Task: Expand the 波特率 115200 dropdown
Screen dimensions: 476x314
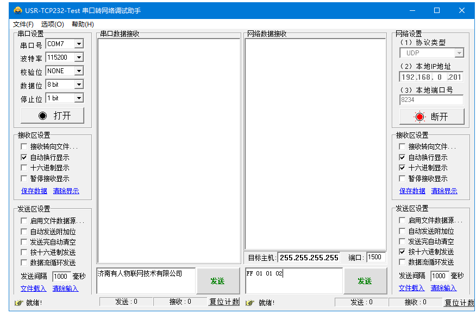Action: pos(79,57)
